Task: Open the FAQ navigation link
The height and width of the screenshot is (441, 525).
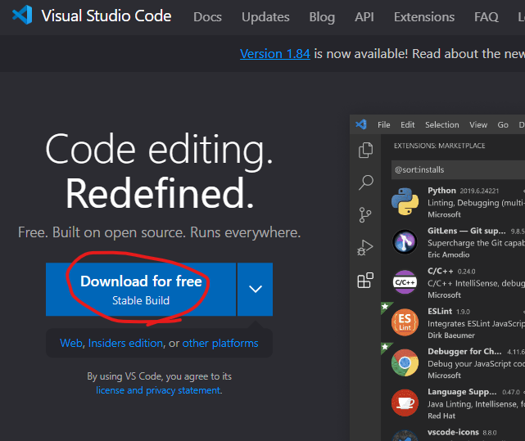Action: [x=487, y=16]
